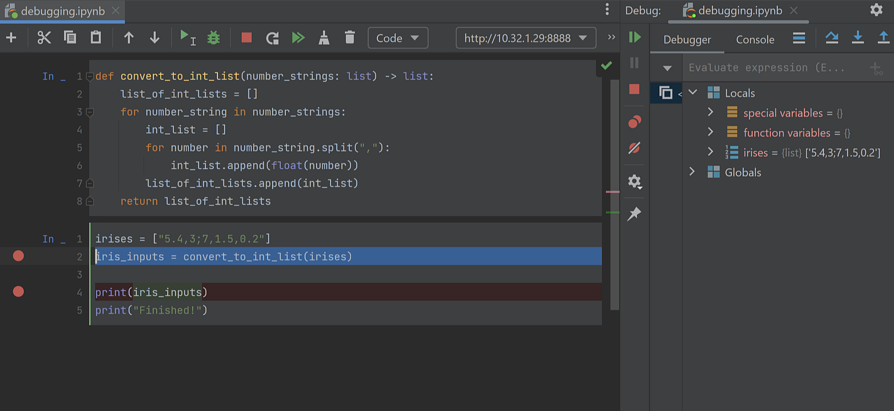The image size is (894, 411).
Task: Click the run all cells icon
Action: (x=298, y=38)
